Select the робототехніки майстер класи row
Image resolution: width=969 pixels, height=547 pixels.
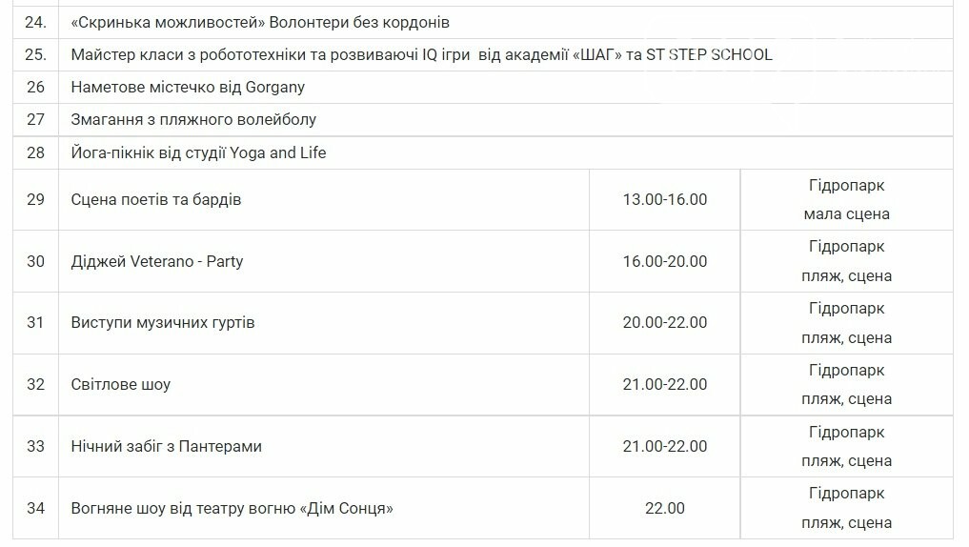click(x=421, y=54)
